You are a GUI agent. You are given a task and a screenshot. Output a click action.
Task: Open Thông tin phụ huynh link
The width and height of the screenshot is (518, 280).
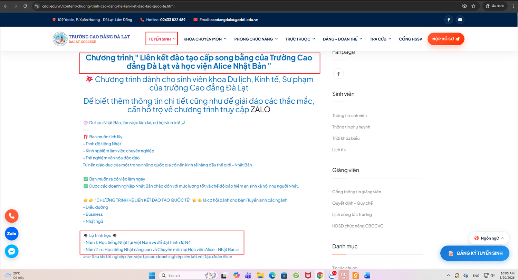pyautogui.click(x=351, y=127)
